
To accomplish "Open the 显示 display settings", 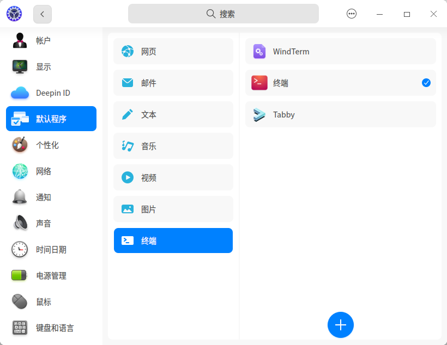I will click(51, 66).
